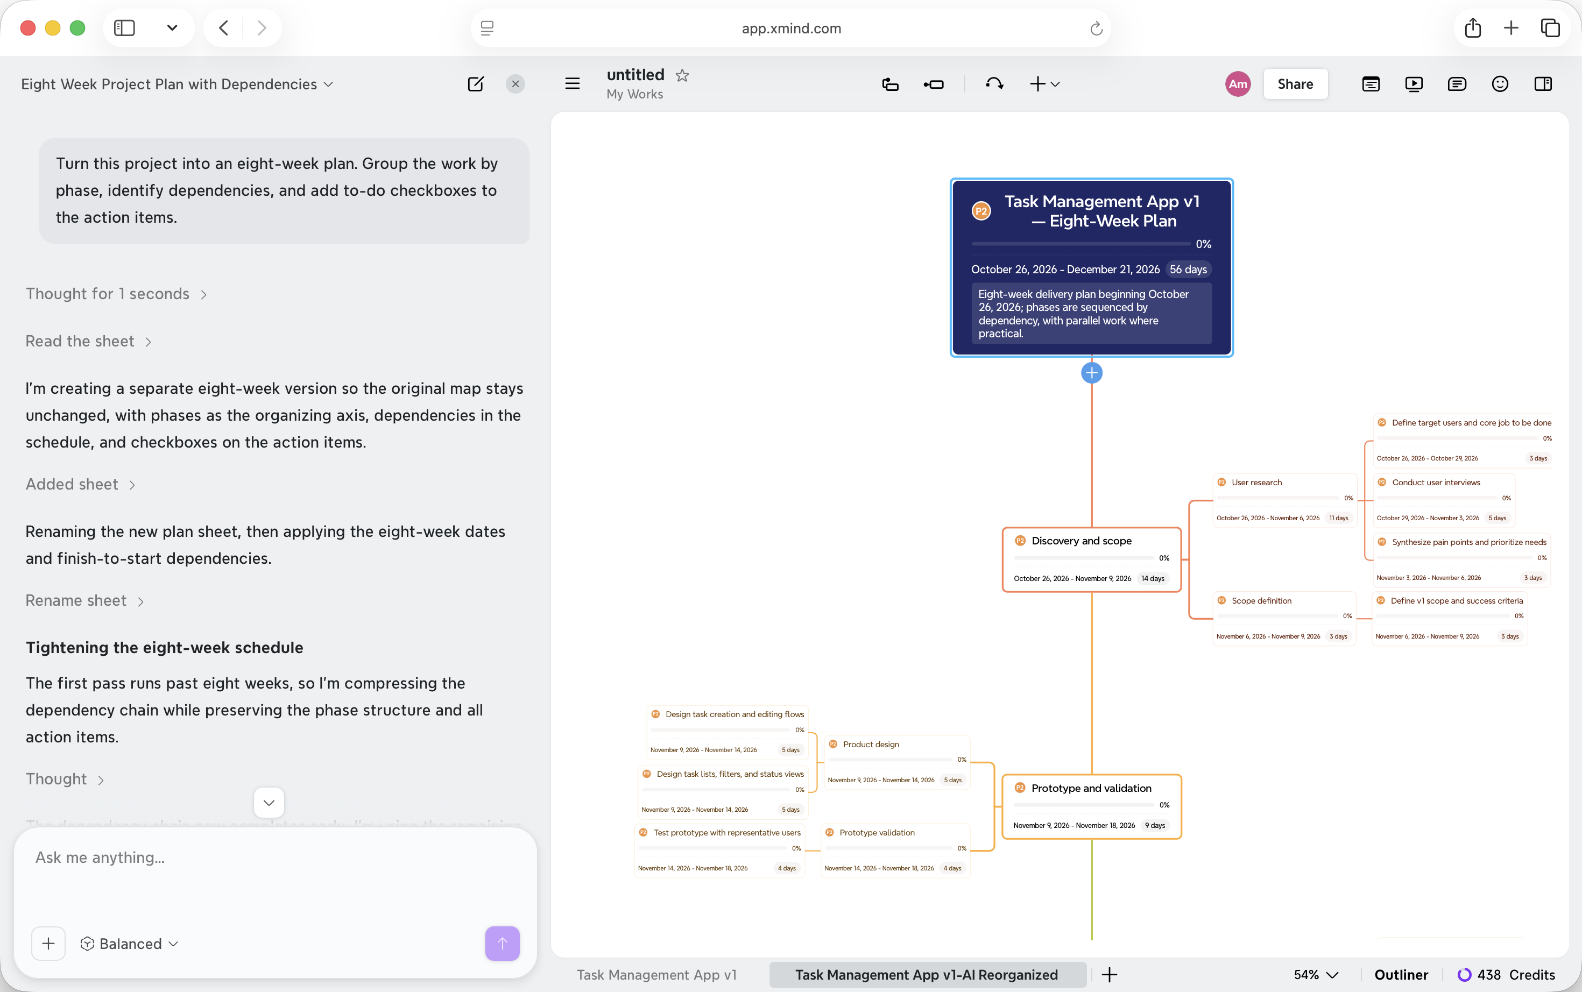This screenshot has height=992, width=1582.
Task: Click the scroll-to-bottom chevron button
Action: pos(269,803)
